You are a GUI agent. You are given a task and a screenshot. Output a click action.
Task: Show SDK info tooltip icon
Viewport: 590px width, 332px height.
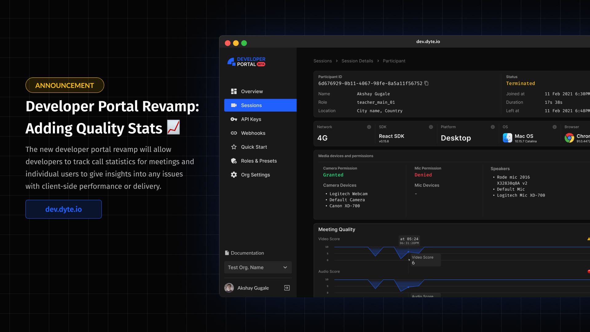tap(431, 127)
